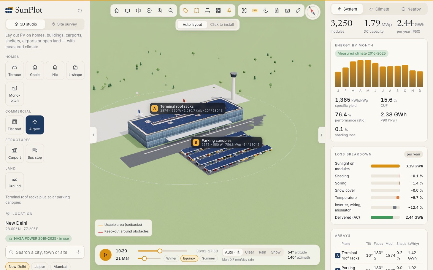Copy share link with the chain icon
Viewport: 433px width, 270px height.
coord(298,11)
